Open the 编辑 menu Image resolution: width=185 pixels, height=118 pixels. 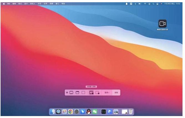click(14, 4)
